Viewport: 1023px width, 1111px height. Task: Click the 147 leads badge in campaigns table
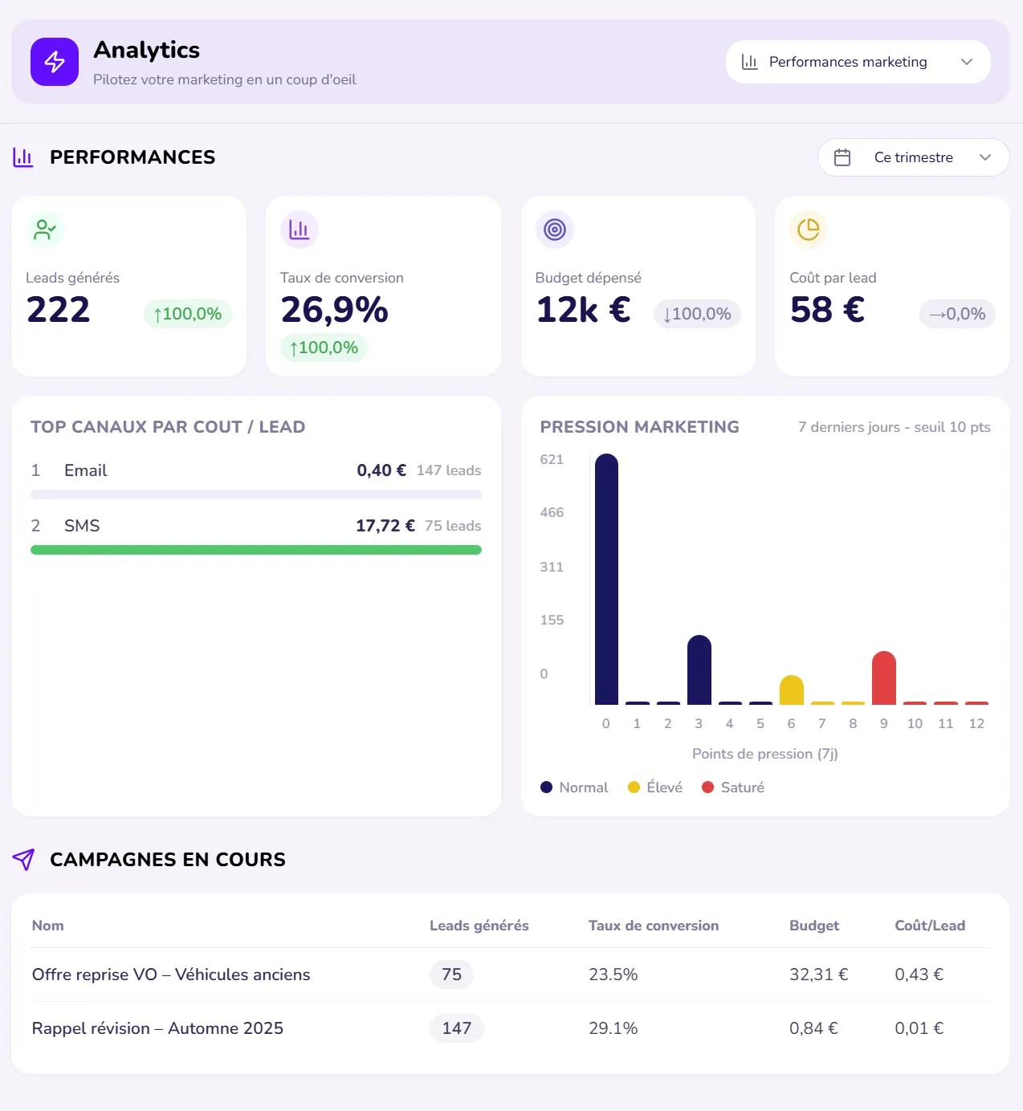click(x=456, y=1028)
